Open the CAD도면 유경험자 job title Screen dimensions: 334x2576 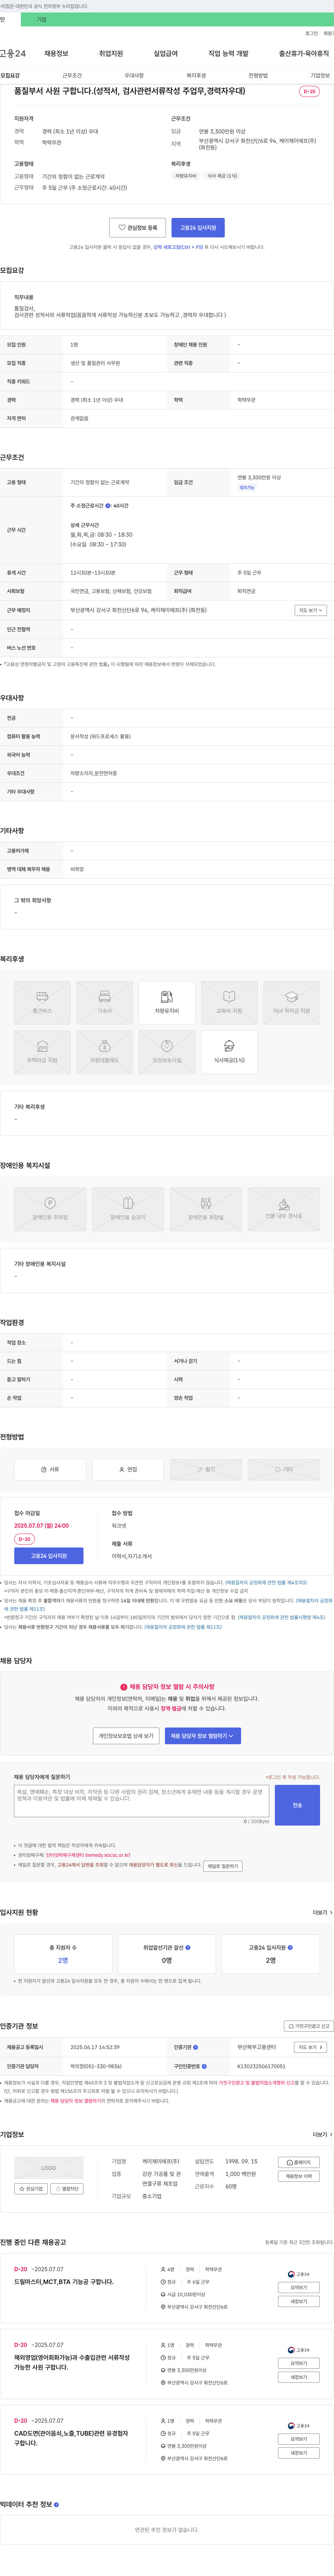[71, 2438]
